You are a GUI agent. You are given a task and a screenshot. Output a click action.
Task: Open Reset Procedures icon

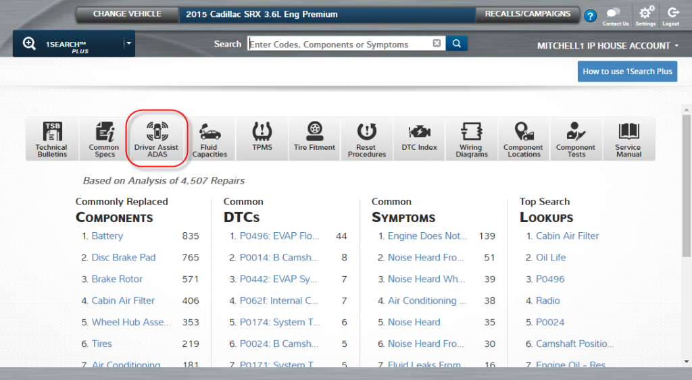(366, 139)
